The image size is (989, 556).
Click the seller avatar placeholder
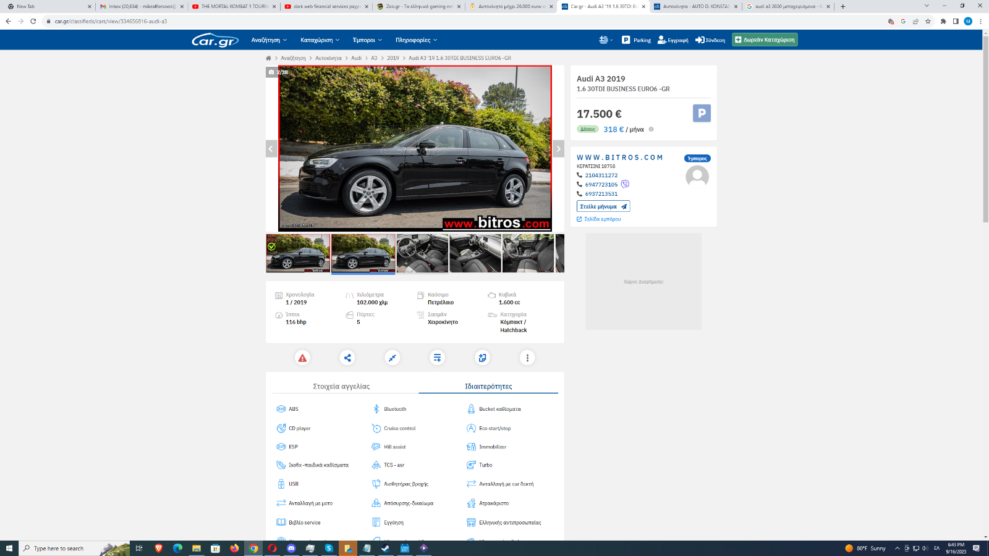697,177
